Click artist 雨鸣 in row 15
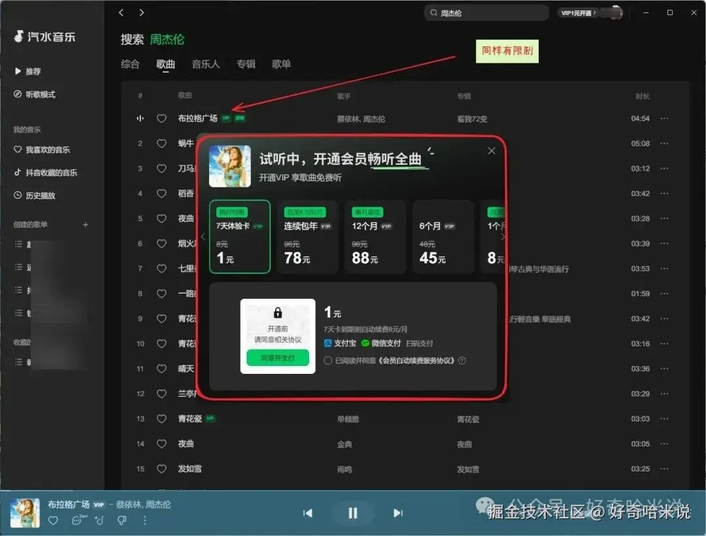Image resolution: width=706 pixels, height=536 pixels. click(x=345, y=469)
